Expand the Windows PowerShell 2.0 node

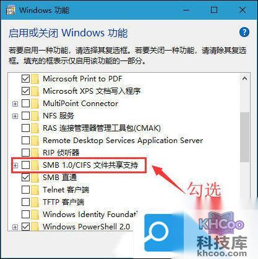15,227
